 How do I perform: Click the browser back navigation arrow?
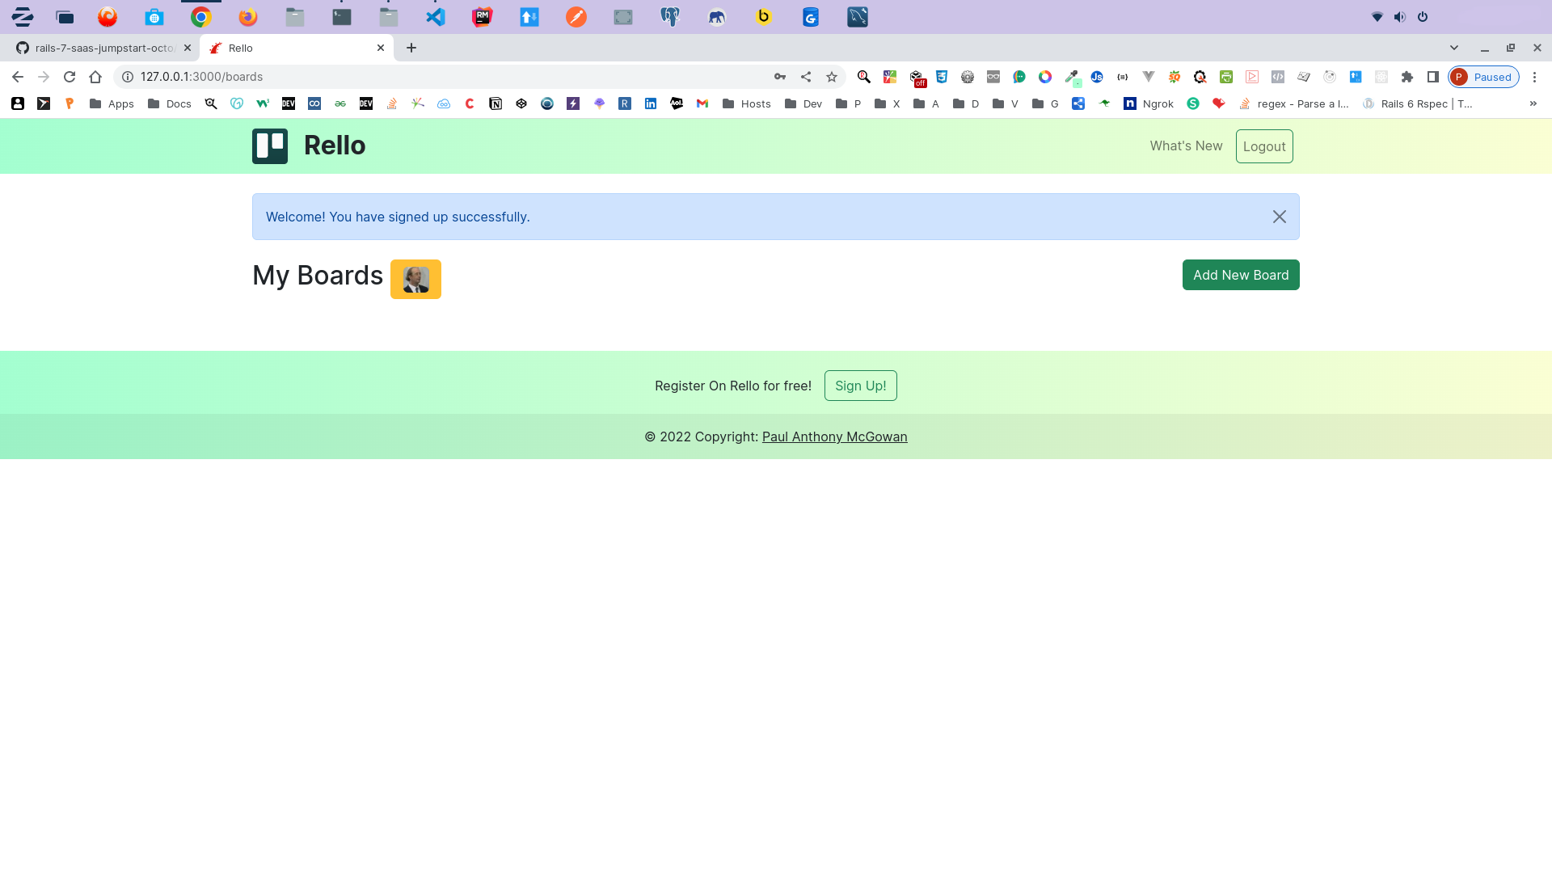tap(17, 77)
